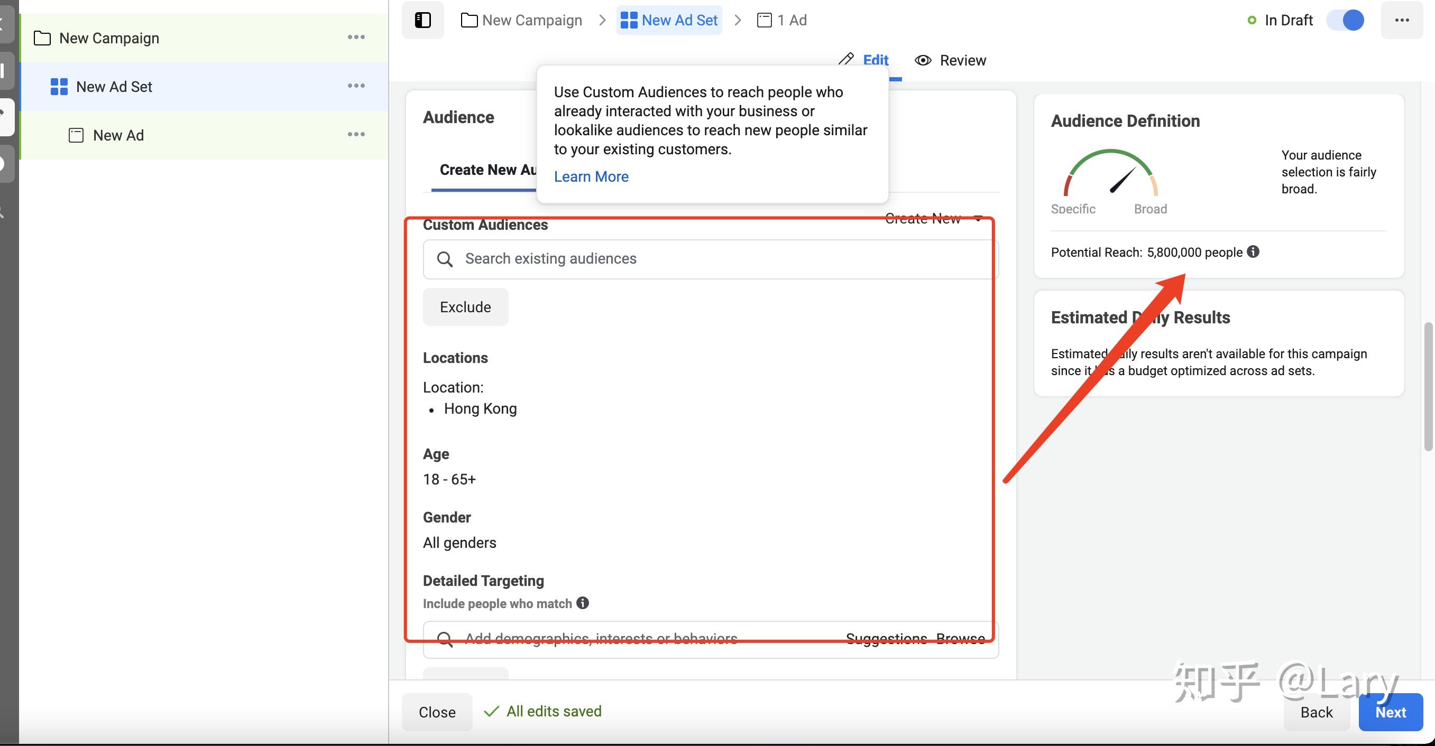
Task: Open New Ad three-dot options menu
Action: pos(356,134)
